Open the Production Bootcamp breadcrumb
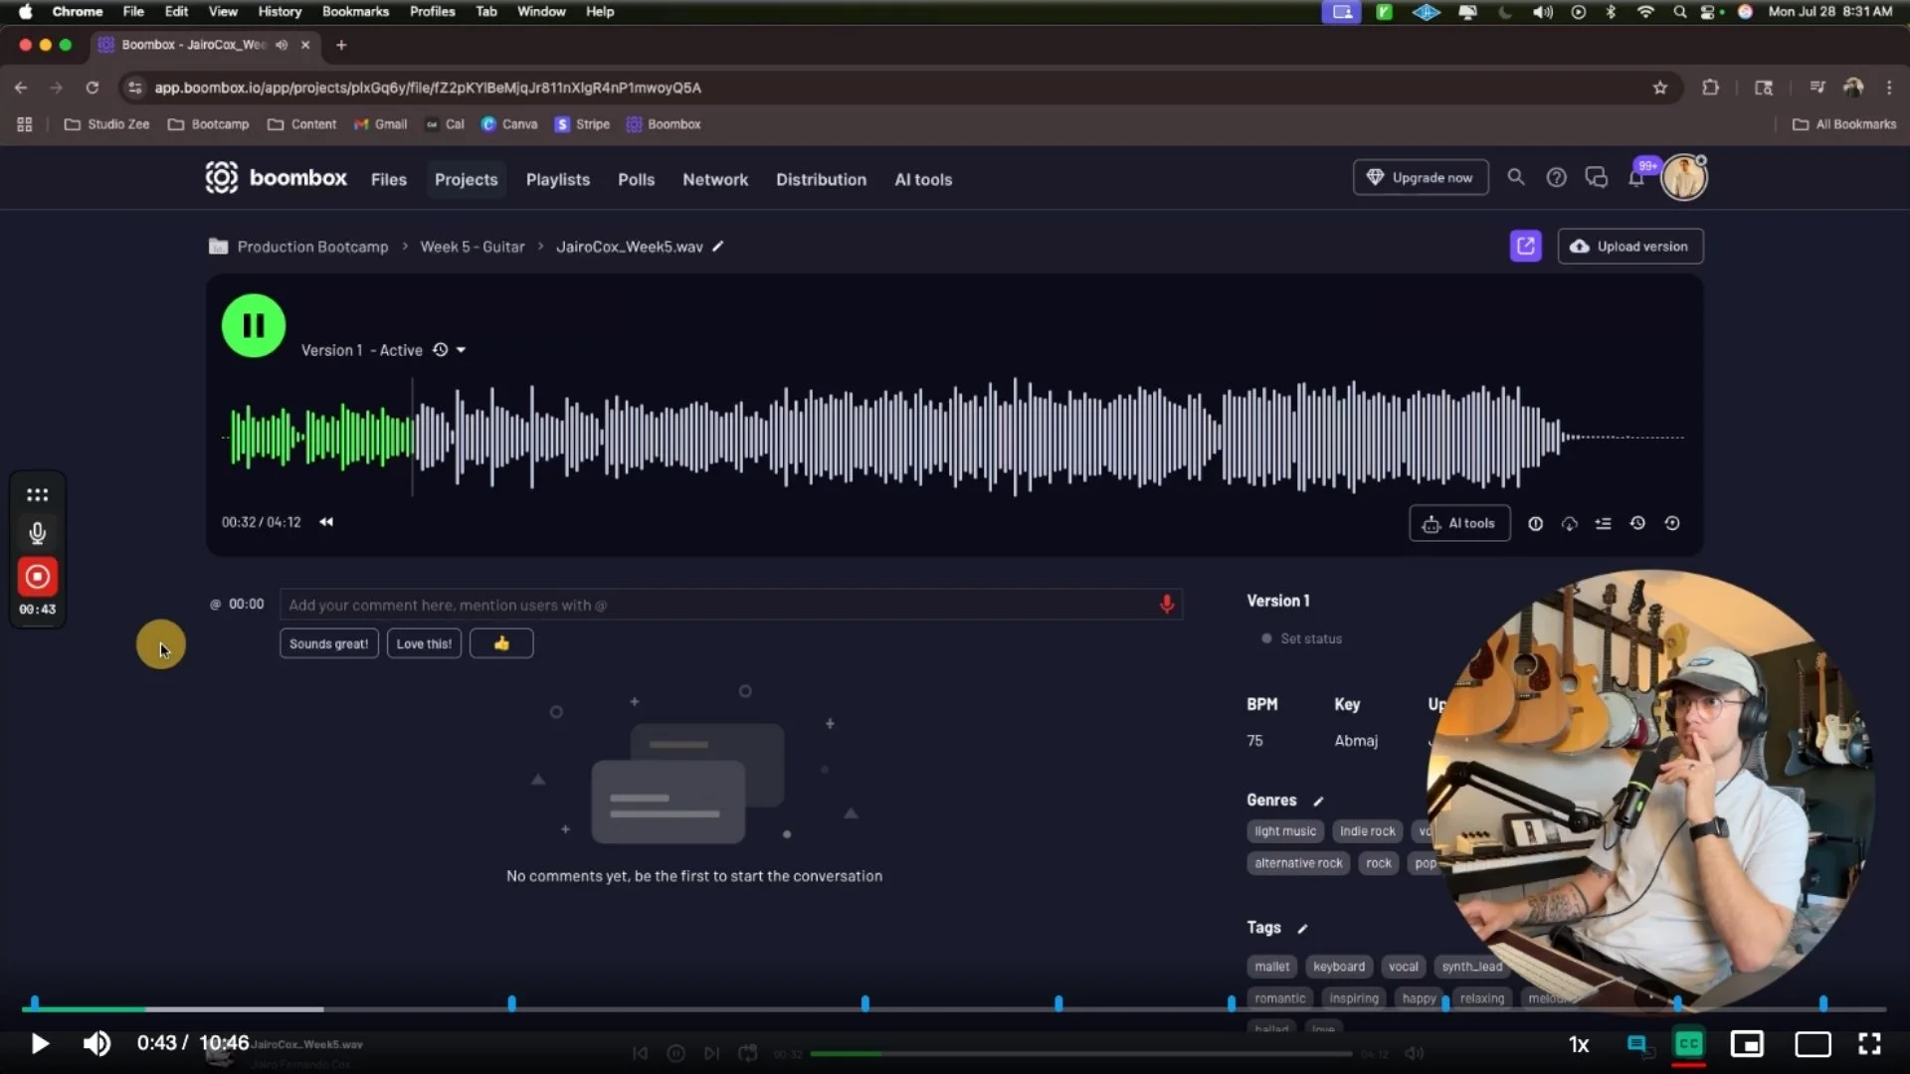 pos(312,247)
